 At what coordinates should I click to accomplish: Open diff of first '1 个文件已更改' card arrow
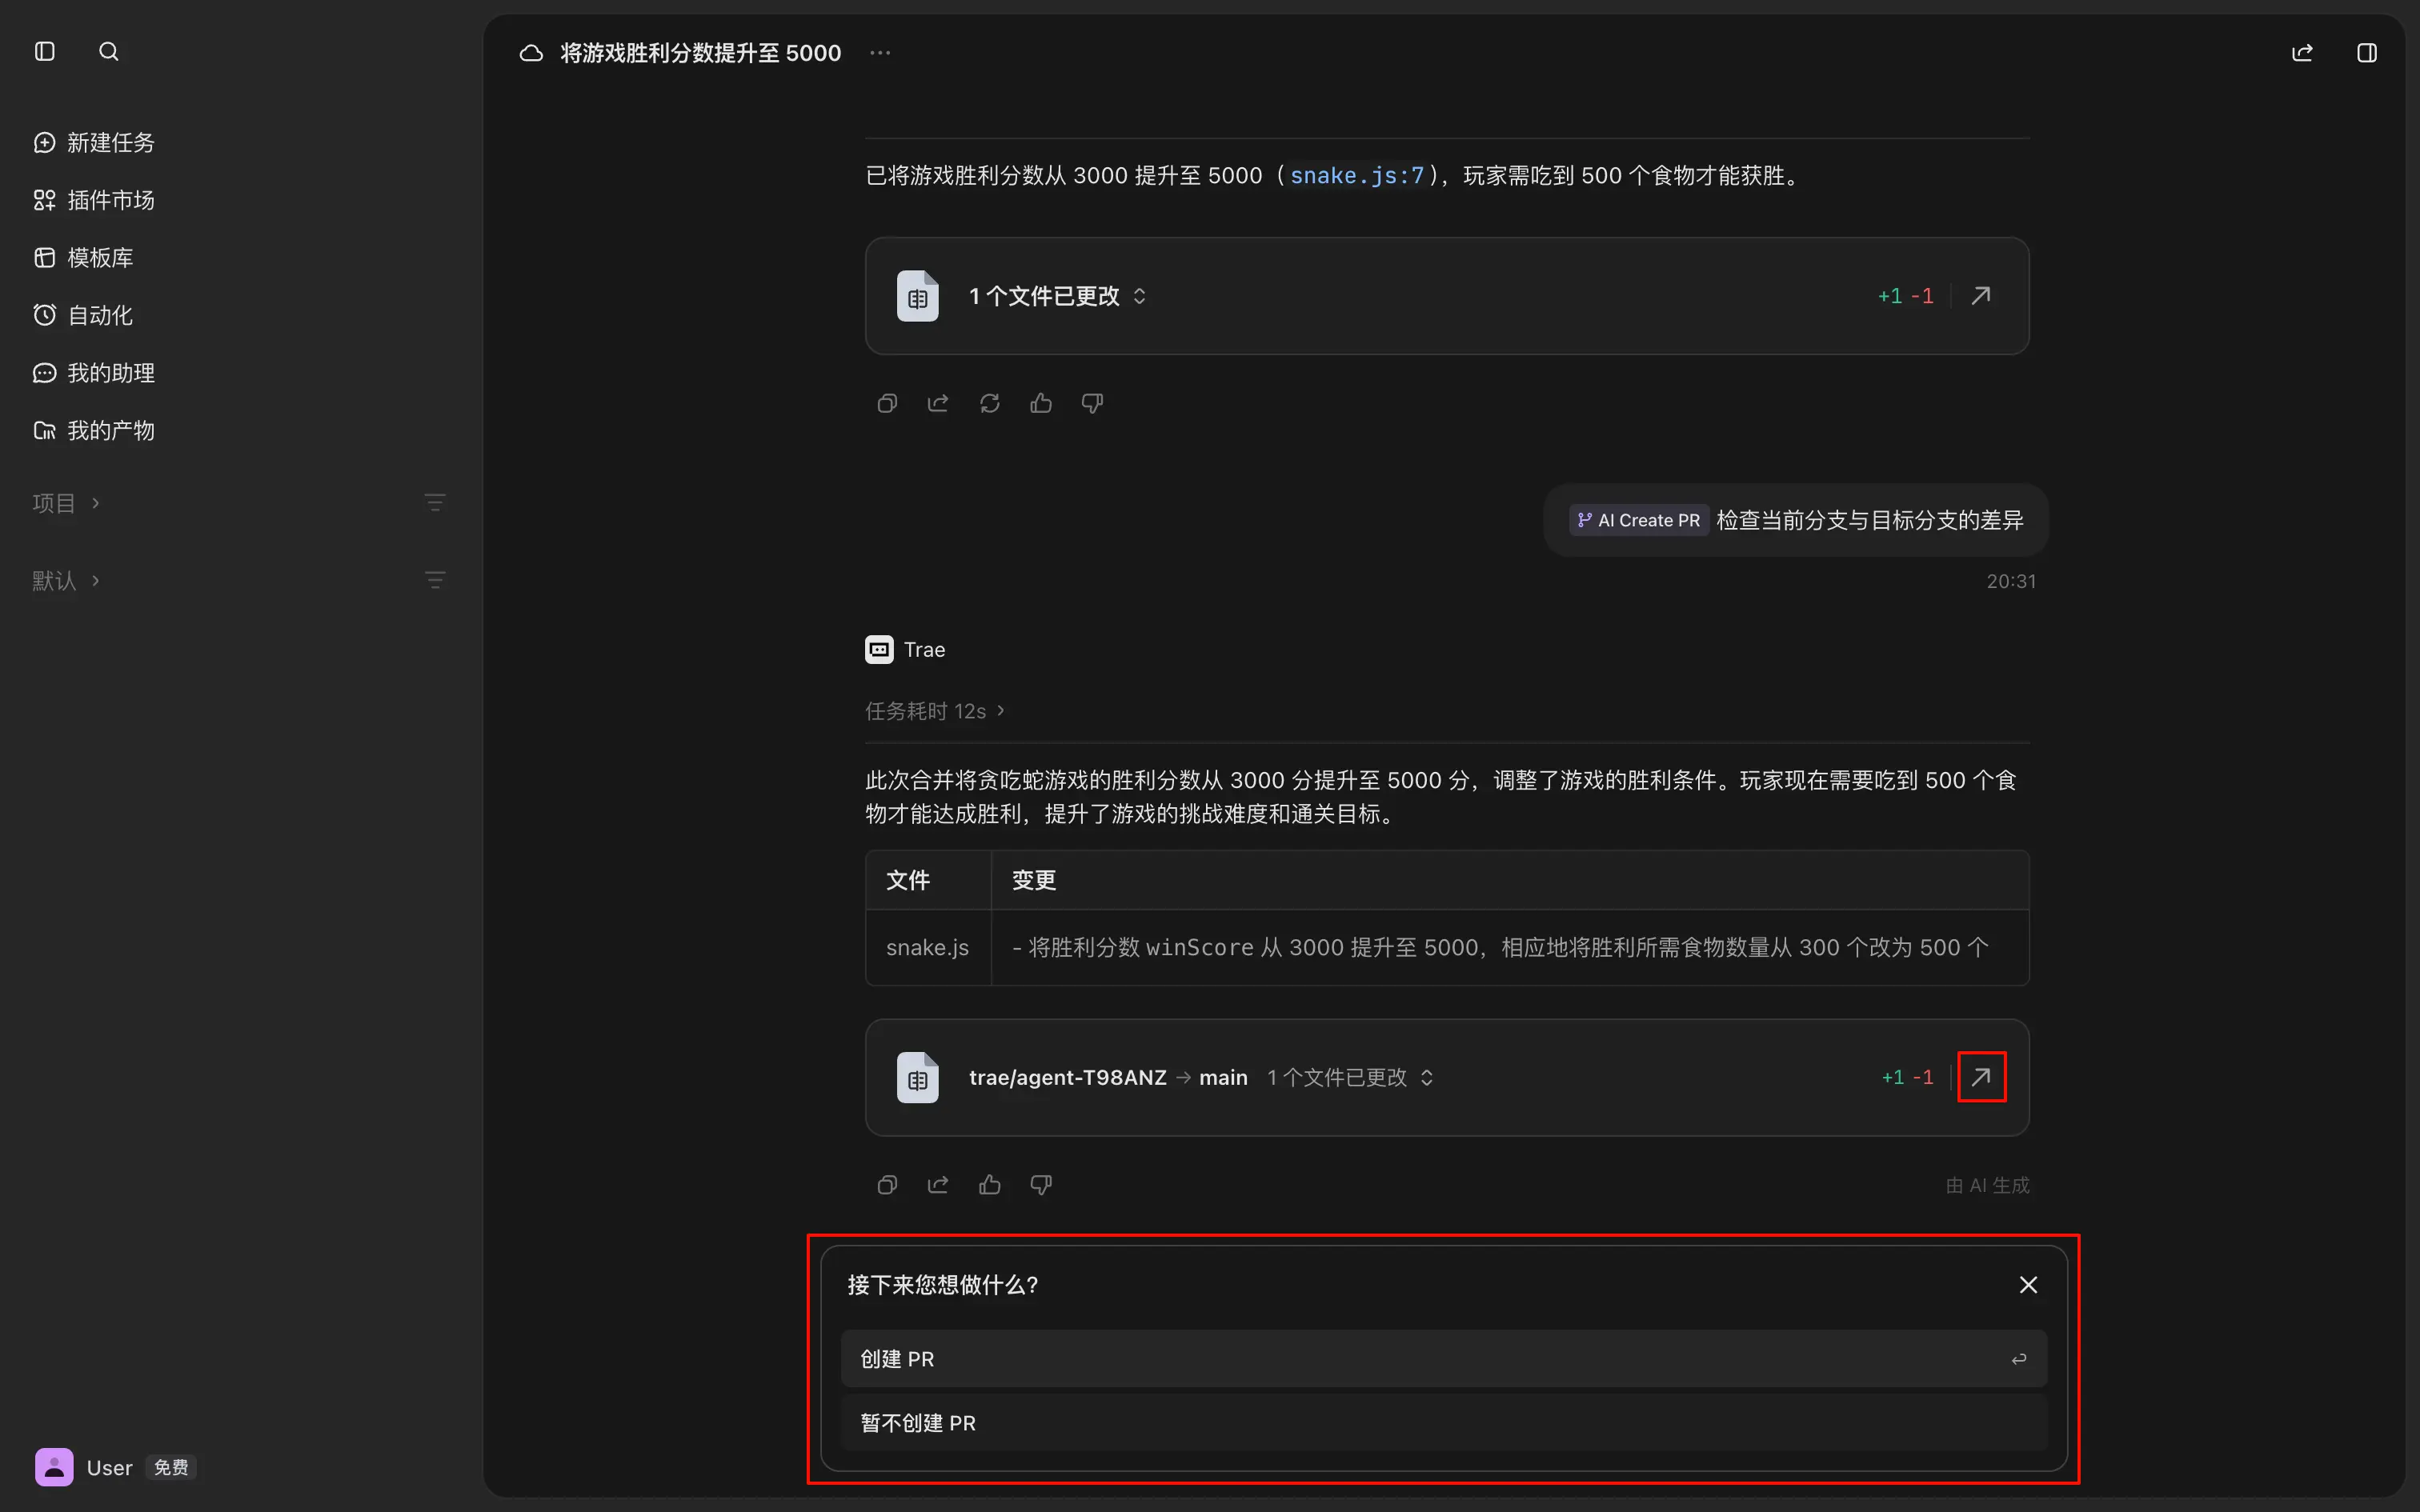pos(1980,296)
